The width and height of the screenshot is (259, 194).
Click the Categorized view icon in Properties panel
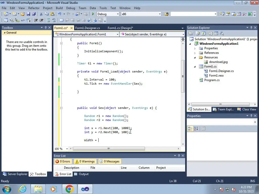point(190,129)
